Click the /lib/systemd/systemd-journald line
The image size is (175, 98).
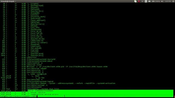tap(28, 59)
